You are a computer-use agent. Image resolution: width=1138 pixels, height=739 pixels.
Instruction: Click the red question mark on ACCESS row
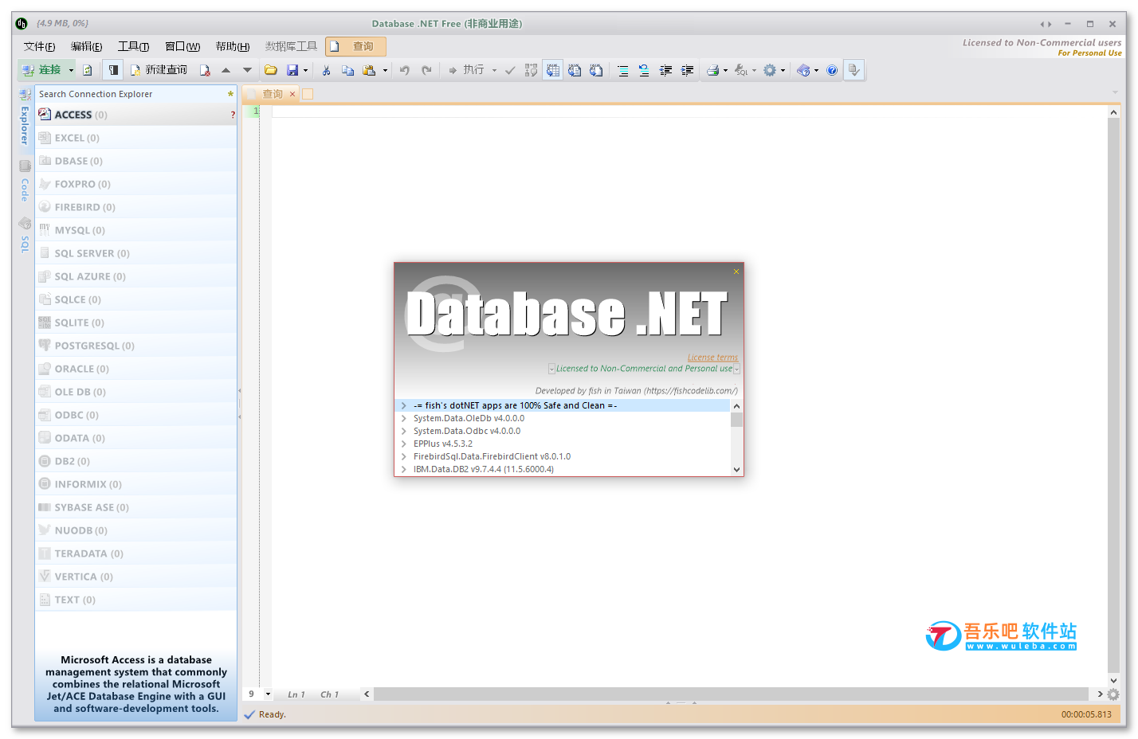[x=233, y=115]
